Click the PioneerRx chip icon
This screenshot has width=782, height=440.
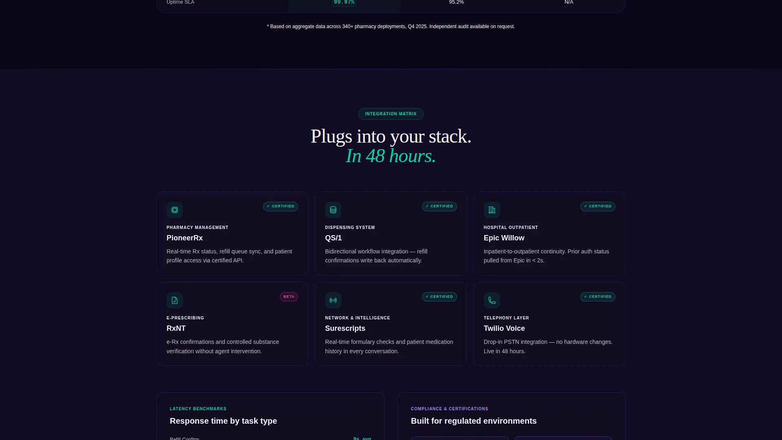point(175,210)
